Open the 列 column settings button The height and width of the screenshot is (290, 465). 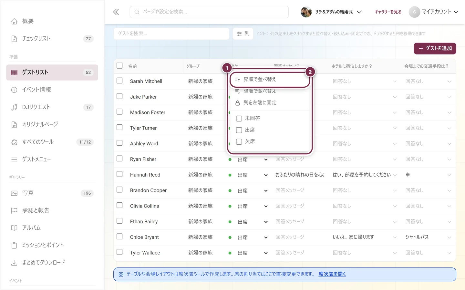coord(243,34)
